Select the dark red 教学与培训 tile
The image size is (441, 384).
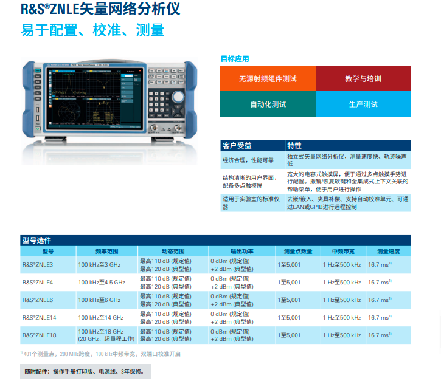pos(363,78)
